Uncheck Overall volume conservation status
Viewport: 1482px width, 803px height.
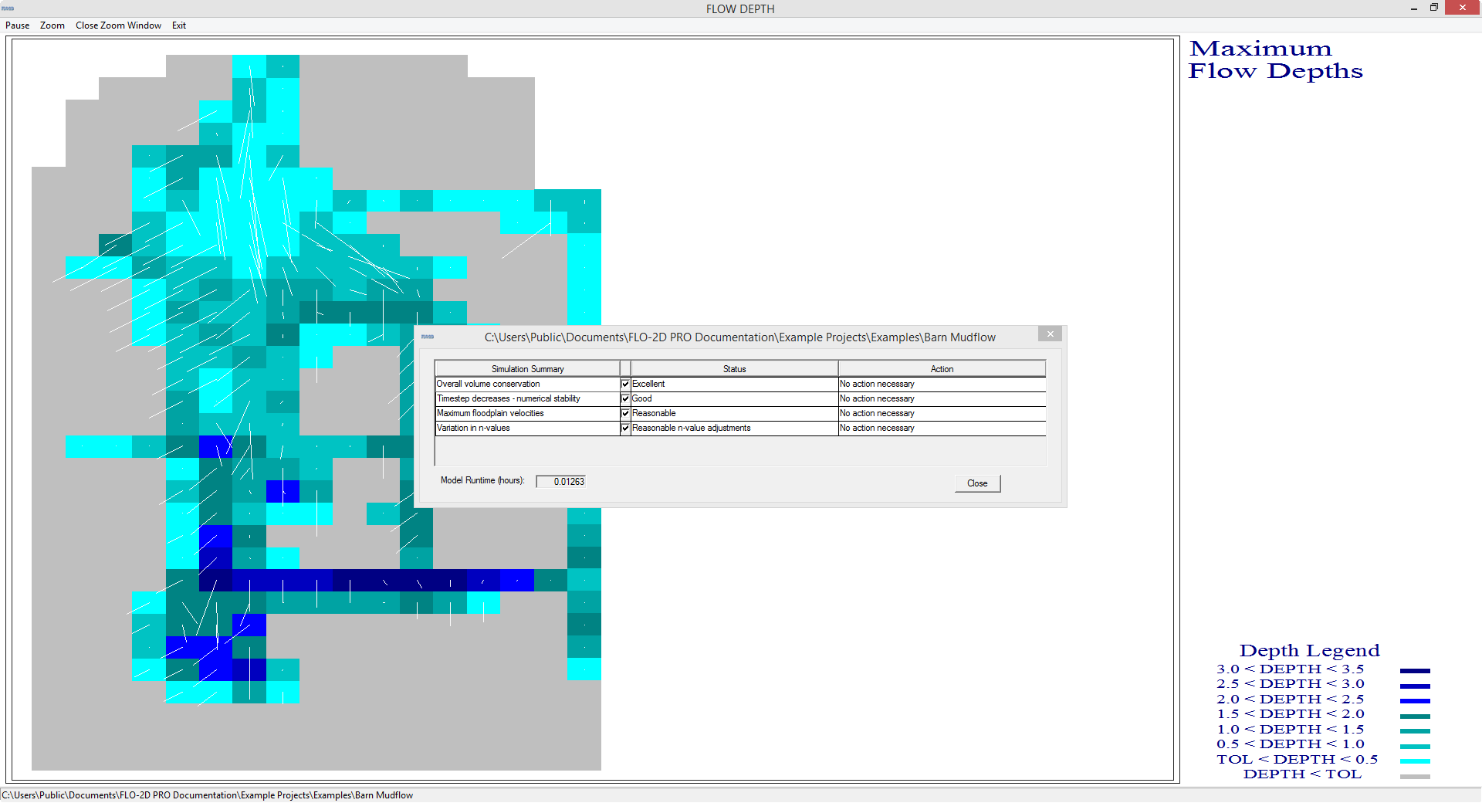coord(625,384)
